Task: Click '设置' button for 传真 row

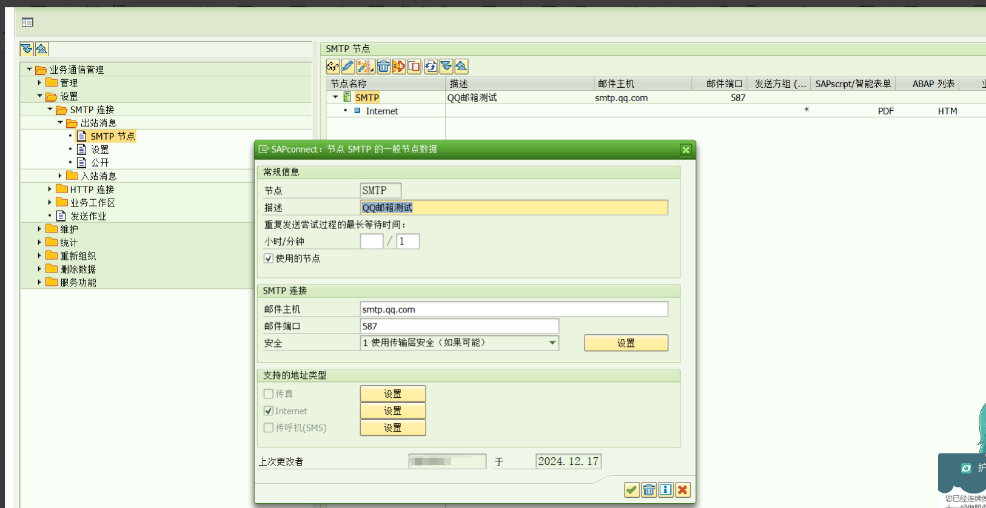Action: point(393,394)
